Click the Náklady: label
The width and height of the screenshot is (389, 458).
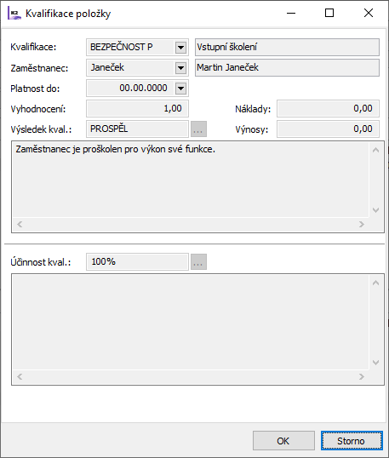[x=253, y=109]
